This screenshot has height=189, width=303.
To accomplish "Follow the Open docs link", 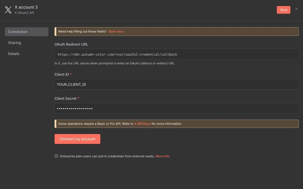I will click(116, 32).
